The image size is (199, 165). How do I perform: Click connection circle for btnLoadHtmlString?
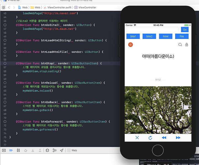[x=5, y=40]
